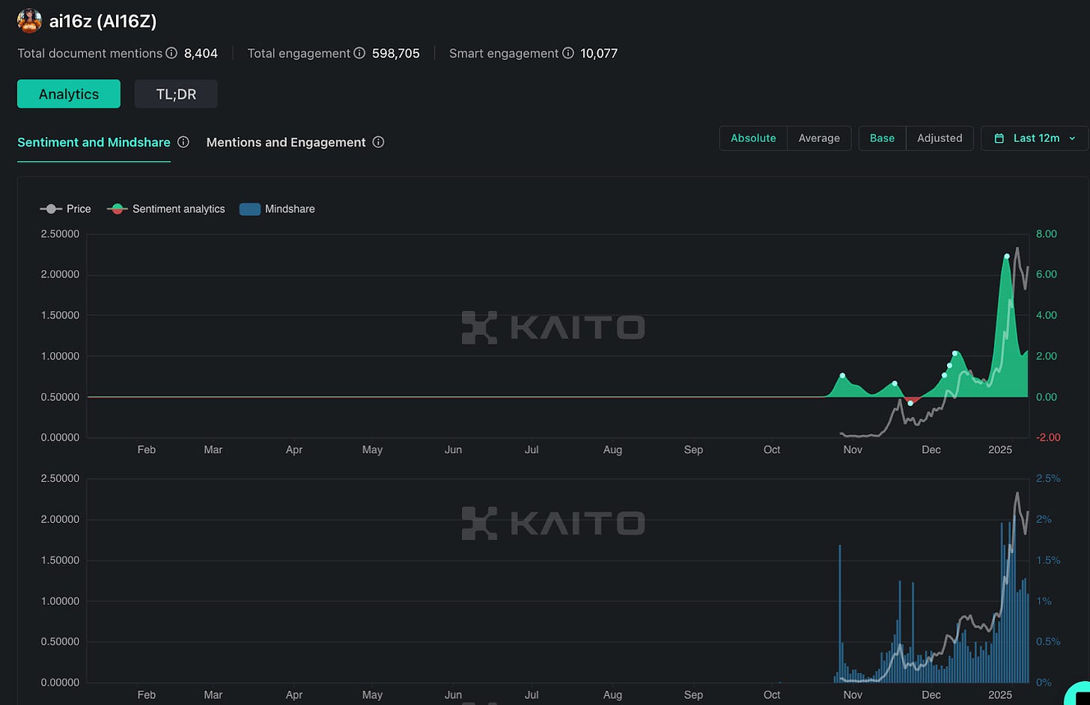The image size is (1090, 705).
Task: Open info icon beside Total document mentions
Action: pos(171,53)
